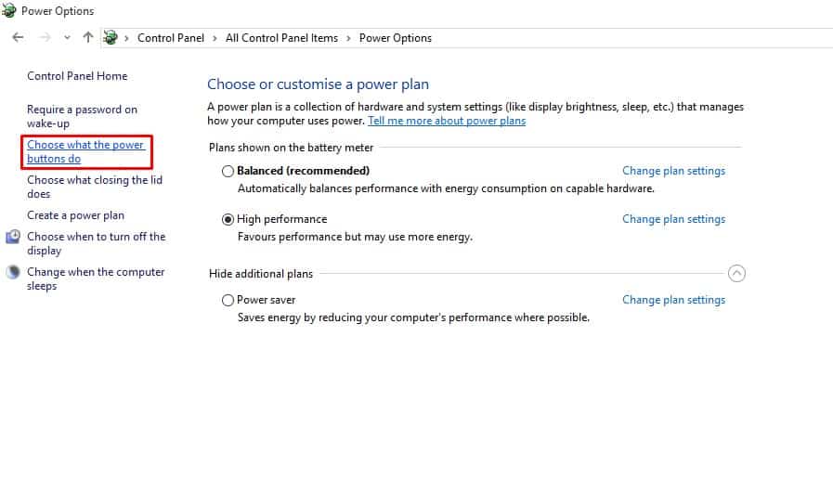Click the moon icon beside sleep setting

coord(13,272)
